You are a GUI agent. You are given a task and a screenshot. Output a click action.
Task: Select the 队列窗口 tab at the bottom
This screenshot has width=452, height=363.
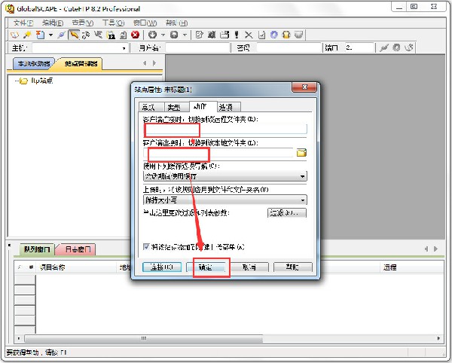tap(38, 249)
